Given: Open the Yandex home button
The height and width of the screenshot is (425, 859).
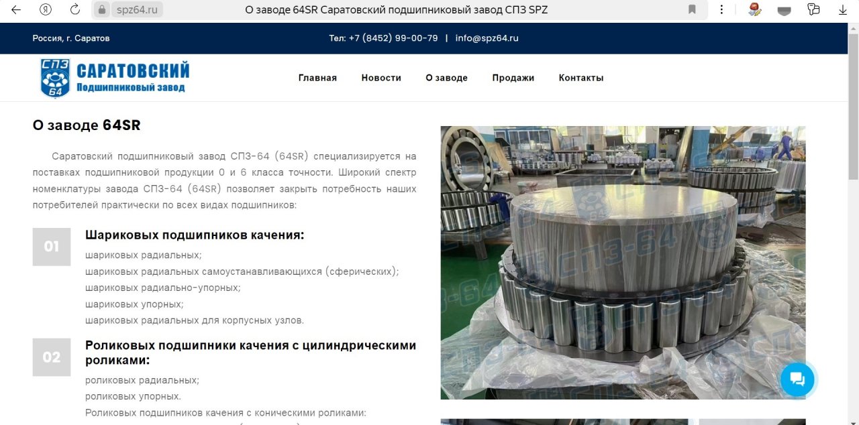Looking at the screenshot, I should pyautogui.click(x=46, y=9).
